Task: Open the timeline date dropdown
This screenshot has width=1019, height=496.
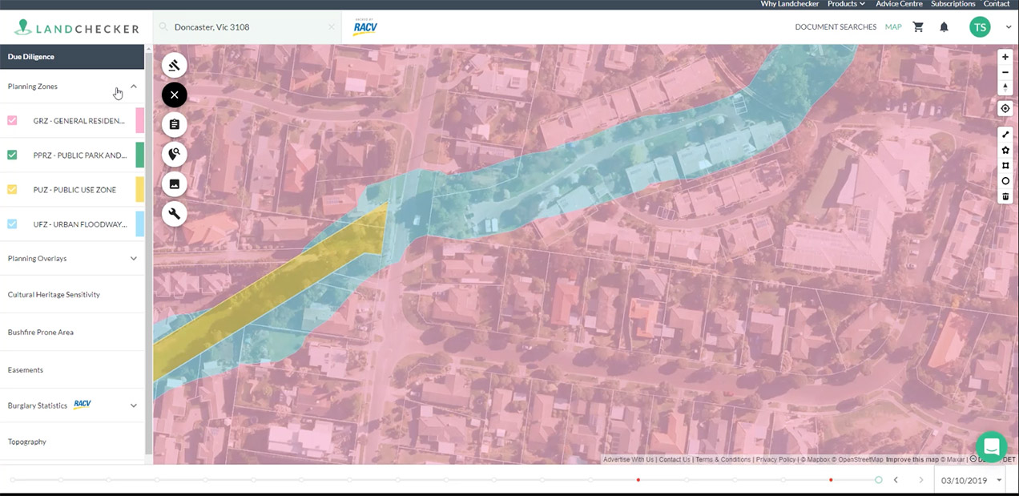Action: pos(999,481)
